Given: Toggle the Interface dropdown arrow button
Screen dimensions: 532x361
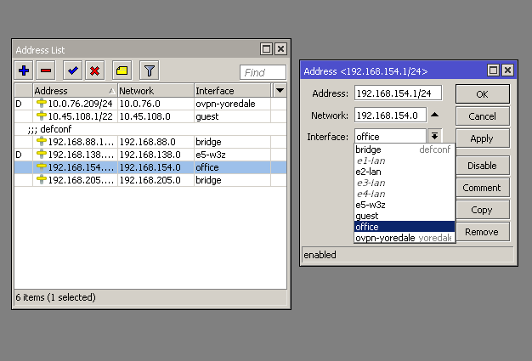Looking at the screenshot, I should point(434,136).
